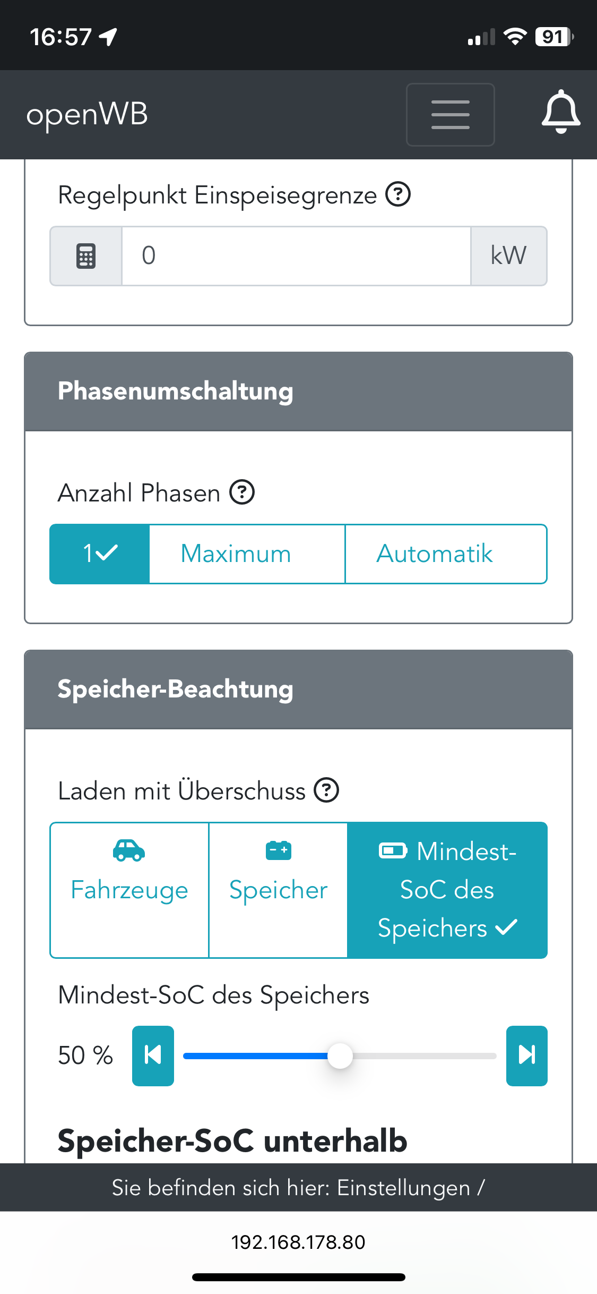
Task: Jump slider to minimum with skip-back icon
Action: click(153, 1055)
